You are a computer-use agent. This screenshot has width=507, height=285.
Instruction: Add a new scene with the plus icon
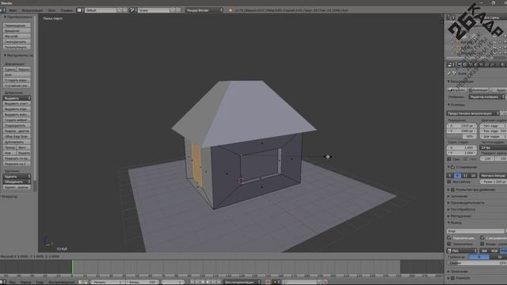(173, 10)
